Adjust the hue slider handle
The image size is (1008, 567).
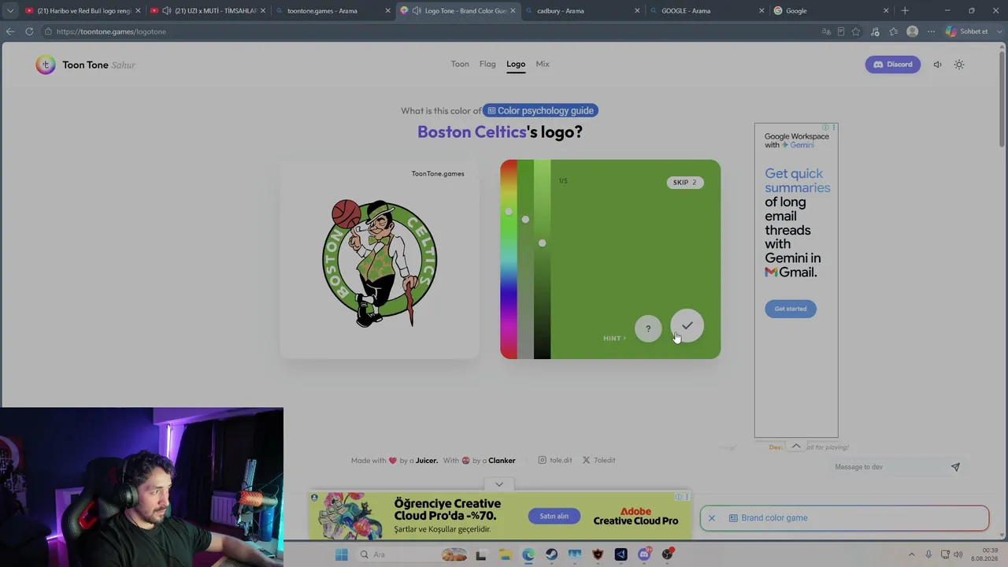coord(509,211)
